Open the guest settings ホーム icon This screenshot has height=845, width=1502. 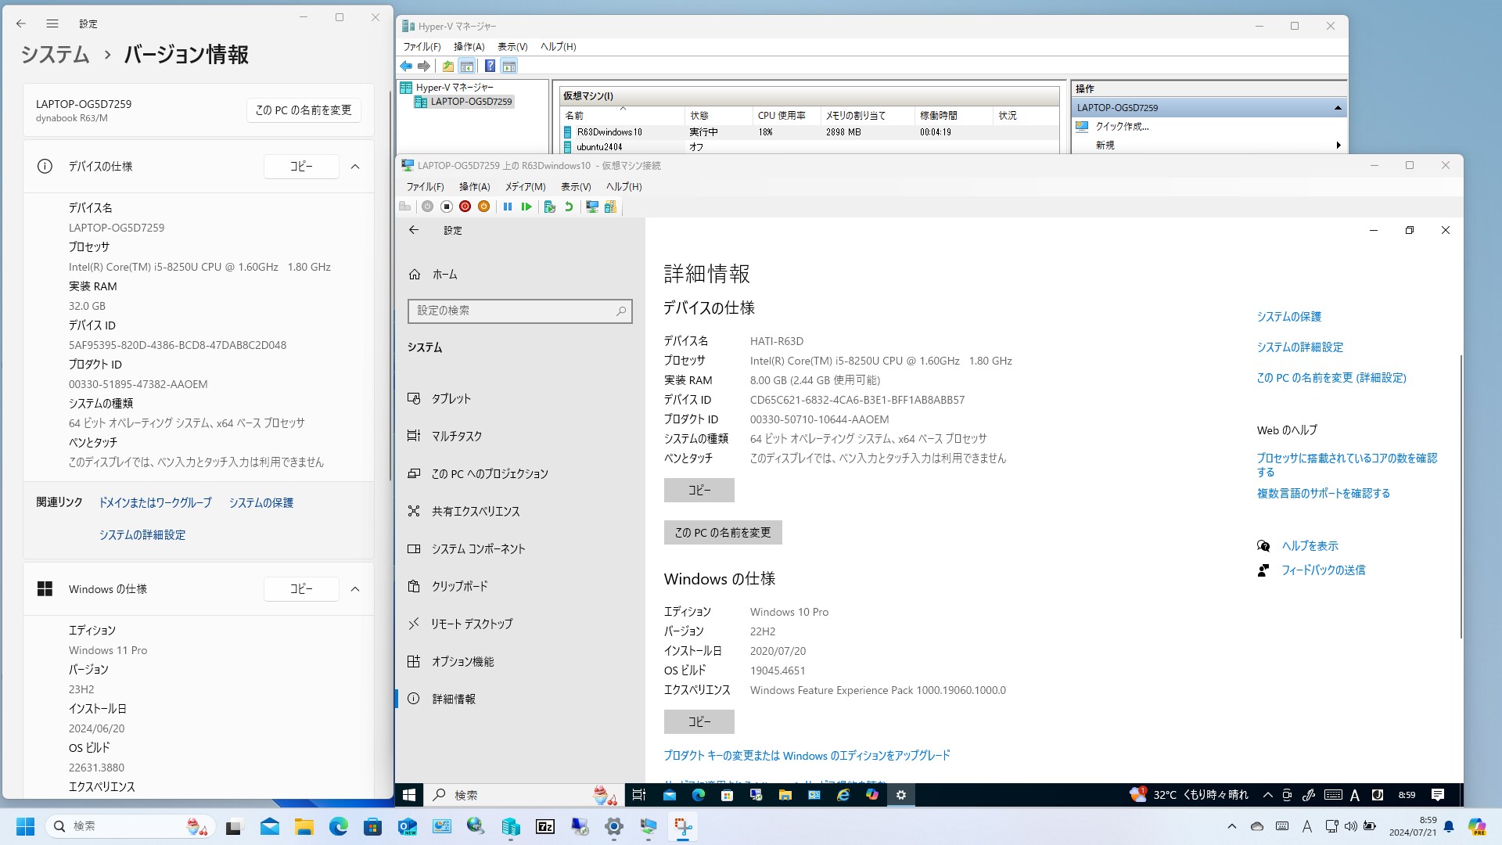coord(415,275)
